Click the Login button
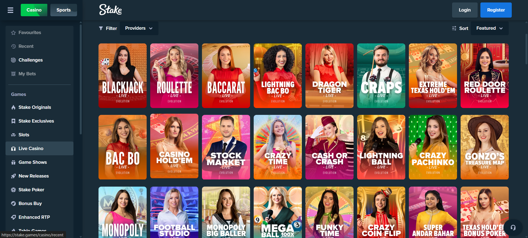This screenshot has height=238, width=528. tap(465, 10)
